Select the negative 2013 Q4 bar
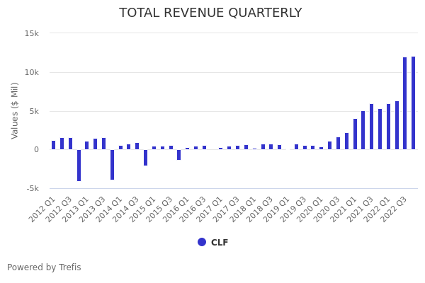 112,164
